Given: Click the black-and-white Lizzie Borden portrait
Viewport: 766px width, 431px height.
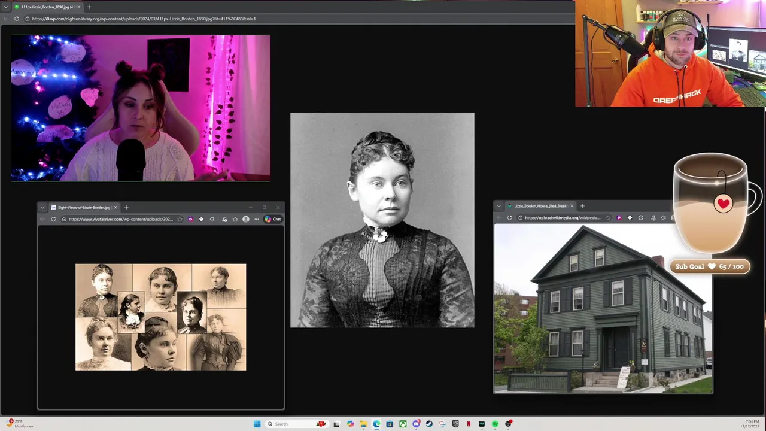Looking at the screenshot, I should pos(382,220).
